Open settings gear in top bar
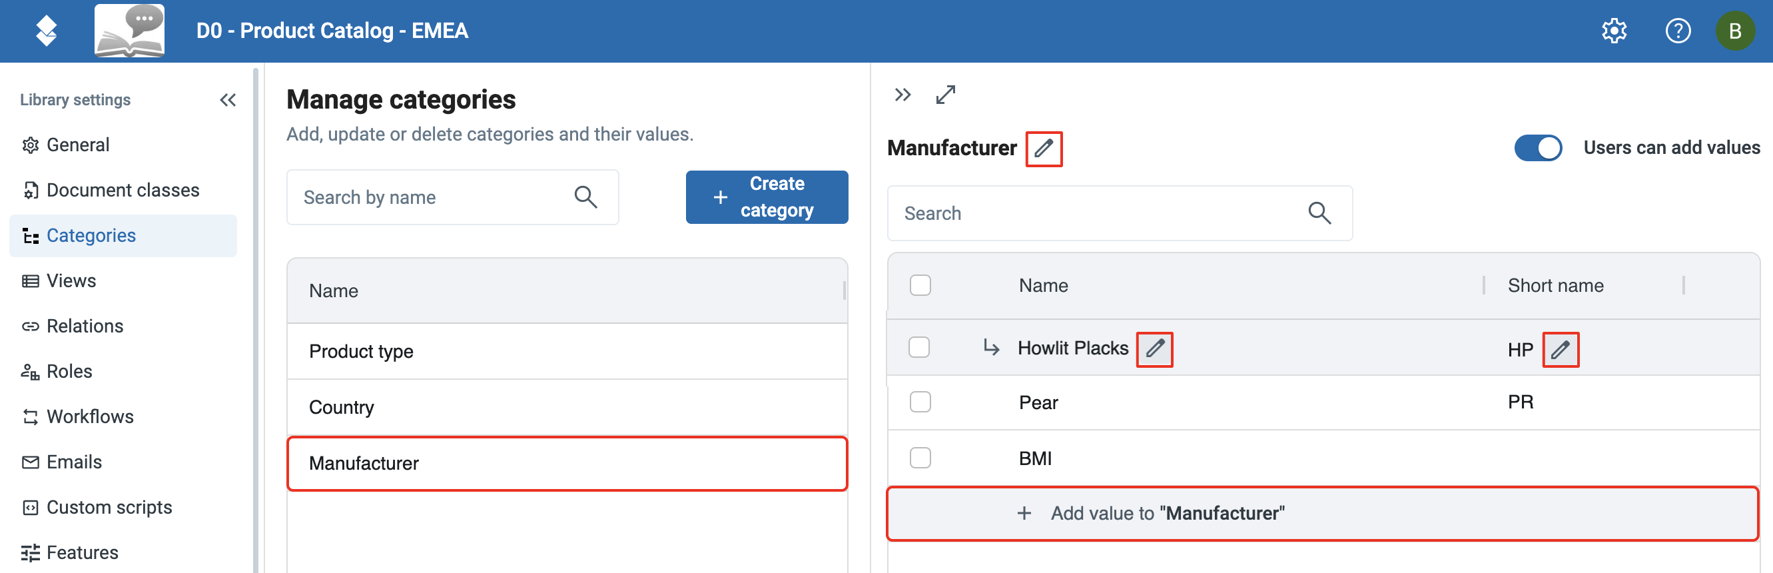This screenshot has height=573, width=1773. point(1613,31)
